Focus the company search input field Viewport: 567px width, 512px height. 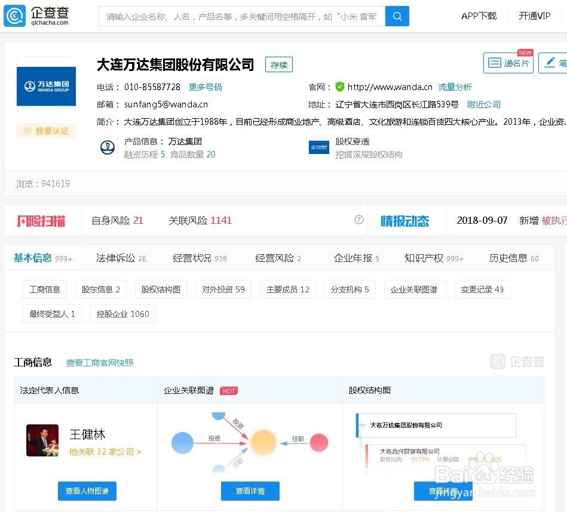pos(242,16)
